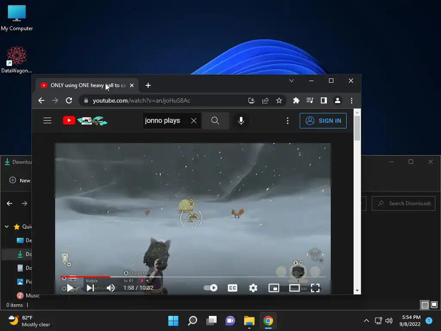Open Chrome profile icon
Screen dimensions: 441x331
coord(338,100)
